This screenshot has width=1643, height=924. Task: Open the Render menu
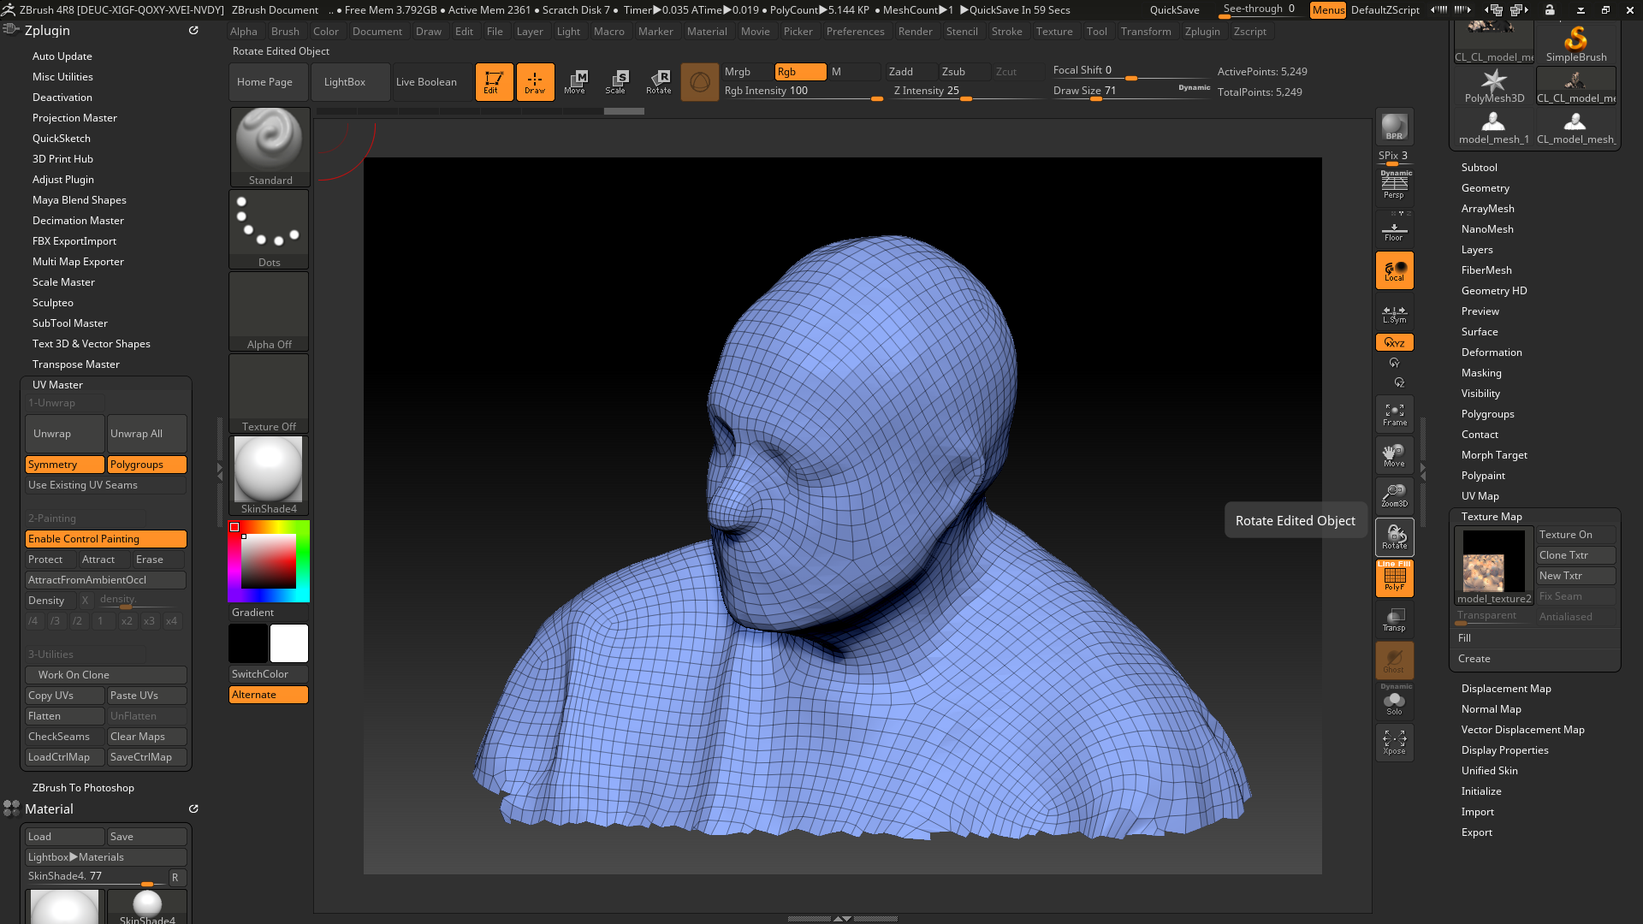pyautogui.click(x=915, y=32)
